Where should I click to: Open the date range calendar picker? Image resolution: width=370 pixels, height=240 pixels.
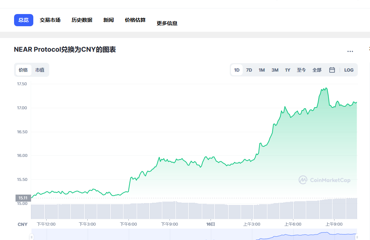click(332, 69)
